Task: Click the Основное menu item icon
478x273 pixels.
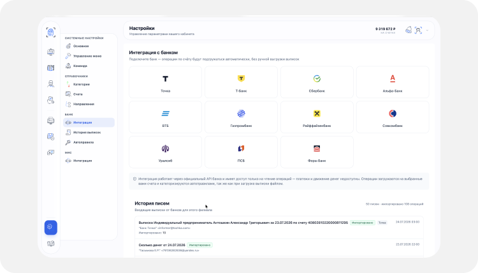Action: click(68, 46)
